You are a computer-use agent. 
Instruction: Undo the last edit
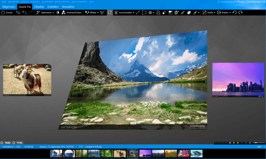click(24, 13)
